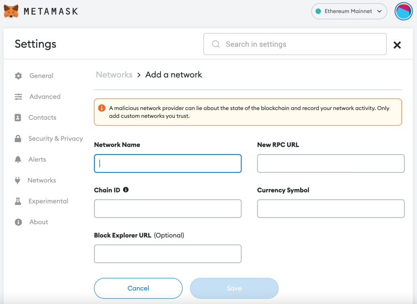
Task: Focus the Chain ID input
Action: click(168, 209)
